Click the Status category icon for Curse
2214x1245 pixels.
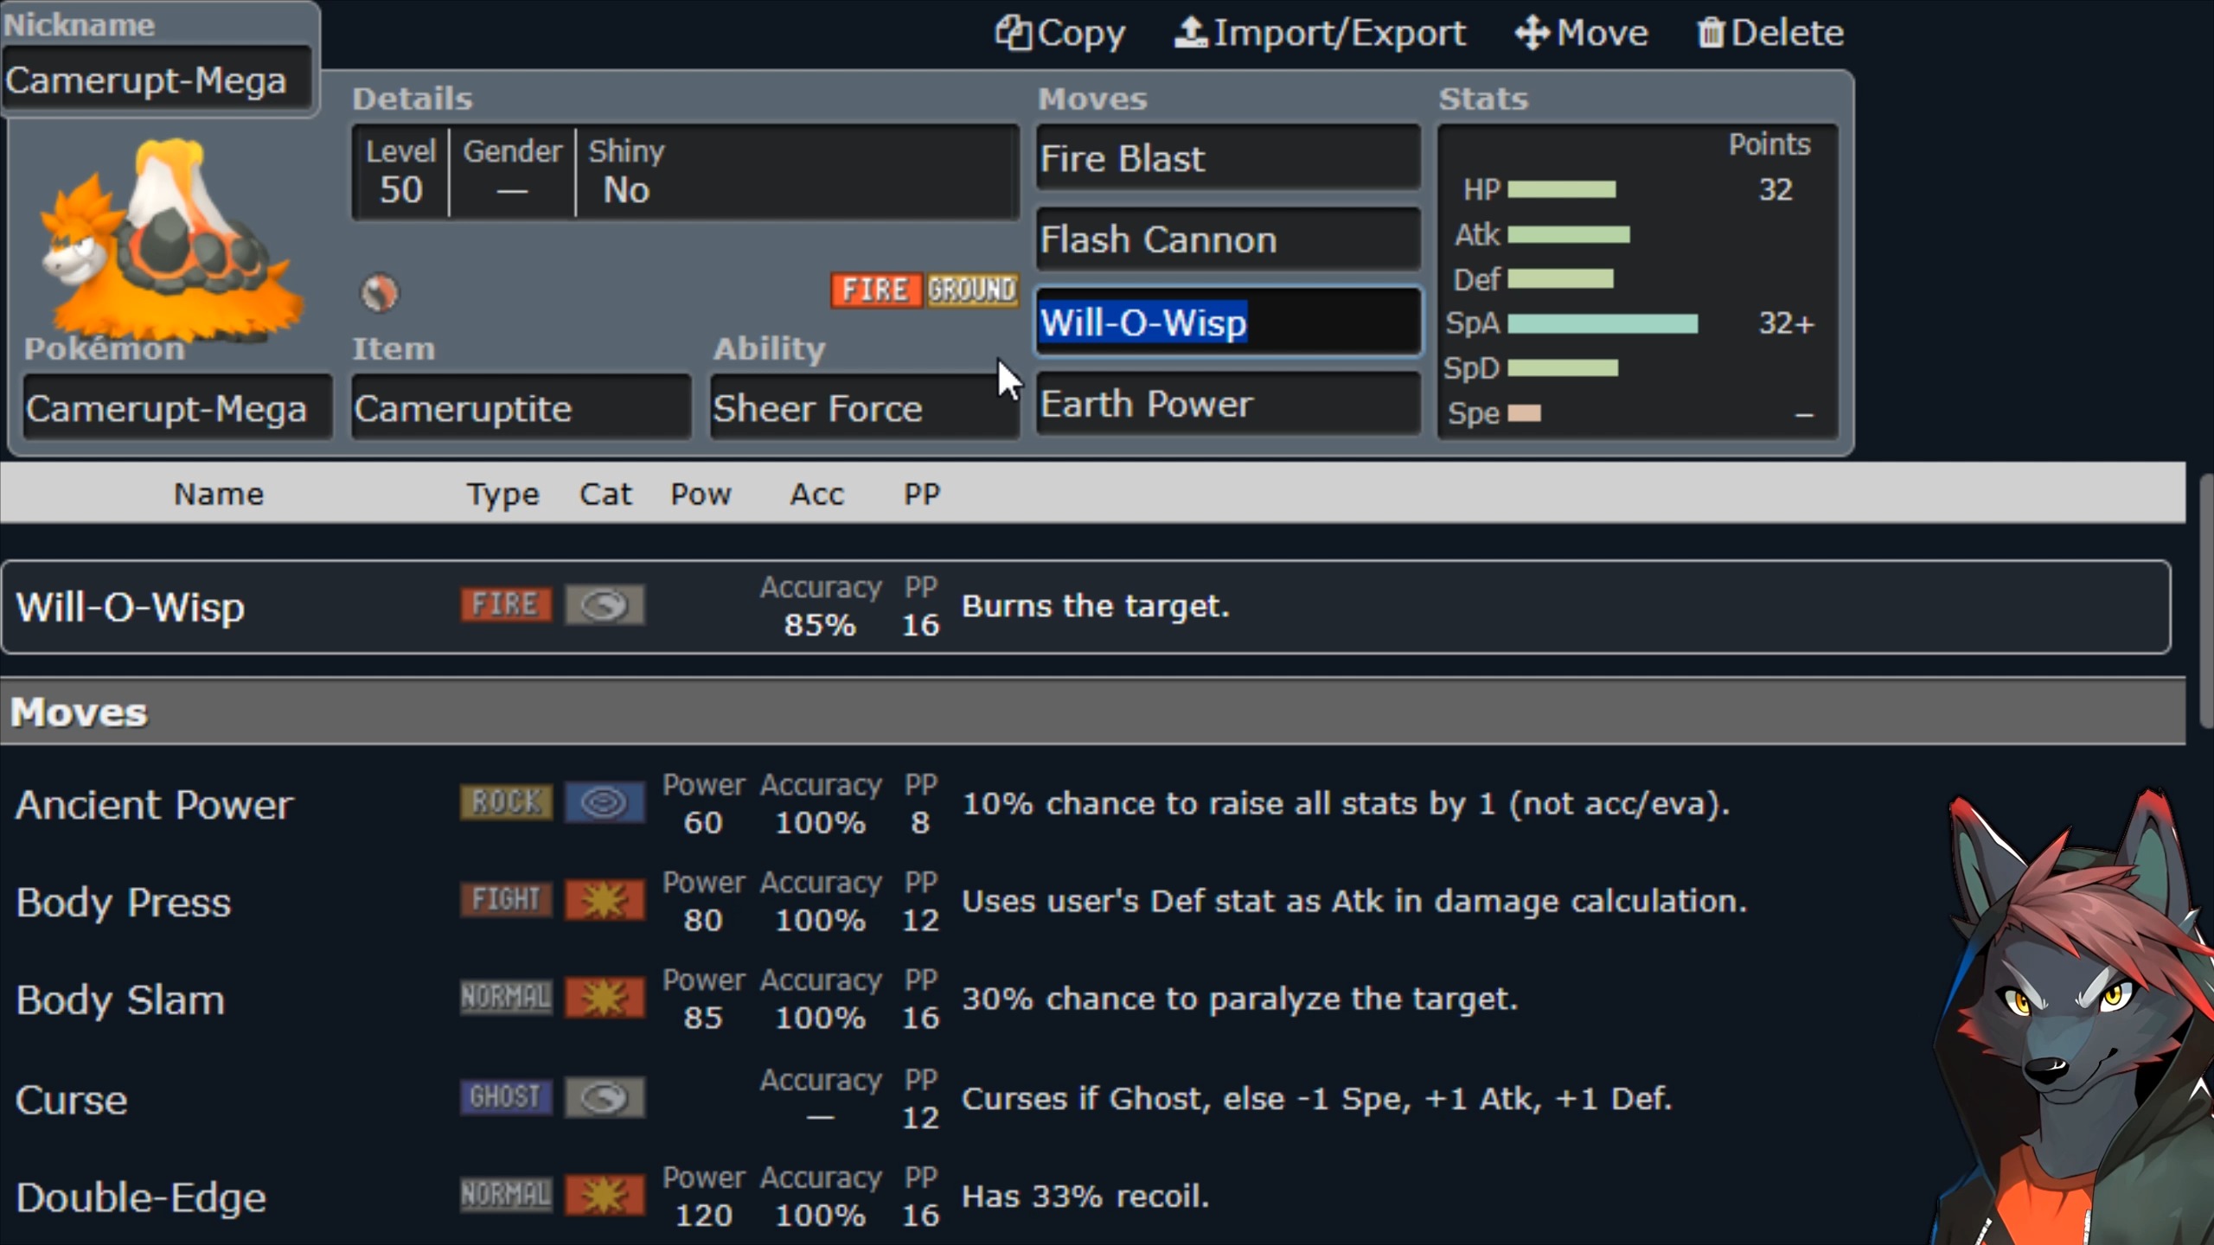point(605,1097)
